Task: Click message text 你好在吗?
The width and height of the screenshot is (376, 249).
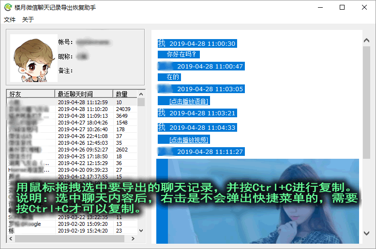Action: point(181,55)
